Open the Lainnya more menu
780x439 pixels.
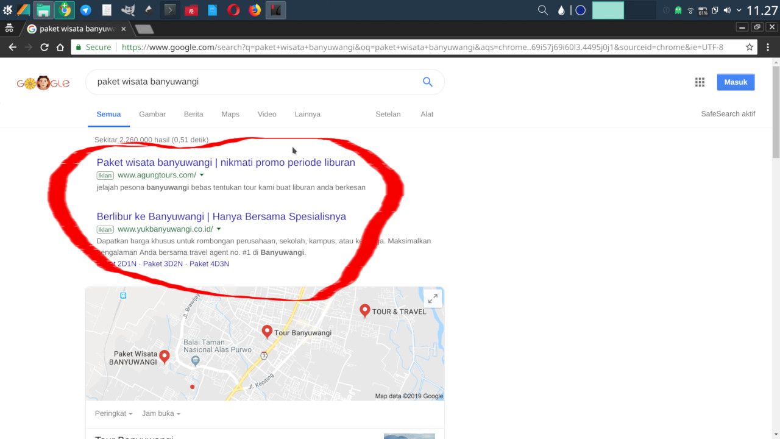point(307,114)
